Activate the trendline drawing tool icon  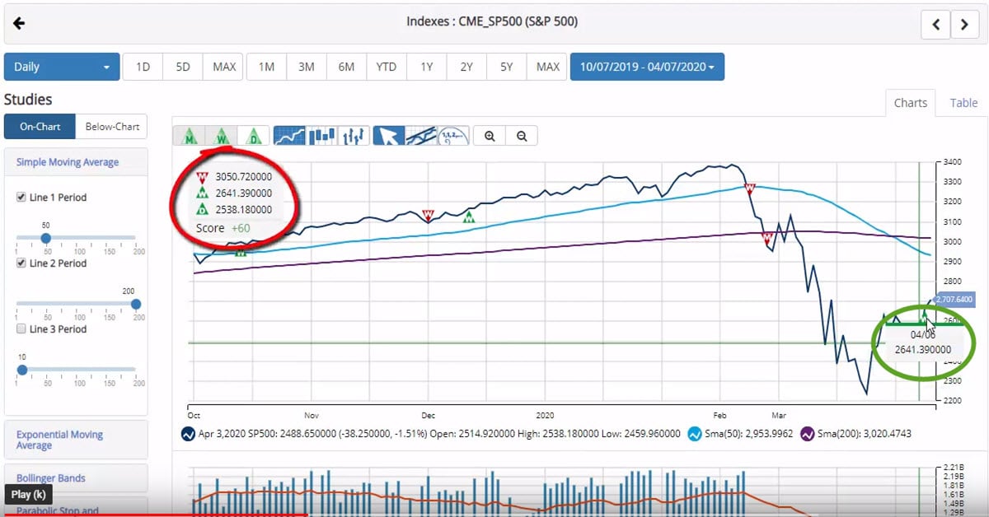click(421, 135)
